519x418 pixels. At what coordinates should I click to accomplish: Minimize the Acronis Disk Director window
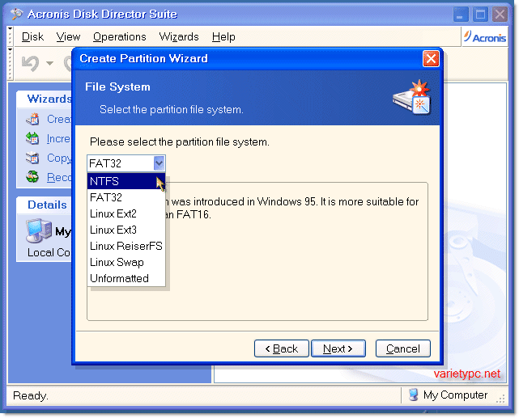(x=461, y=15)
